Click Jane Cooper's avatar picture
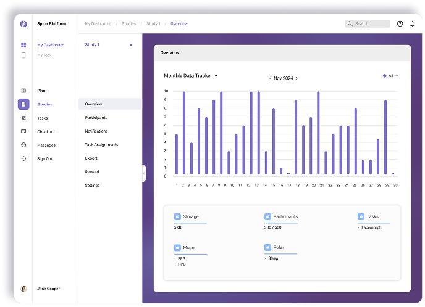This screenshot has height=307, width=425. 24,289
